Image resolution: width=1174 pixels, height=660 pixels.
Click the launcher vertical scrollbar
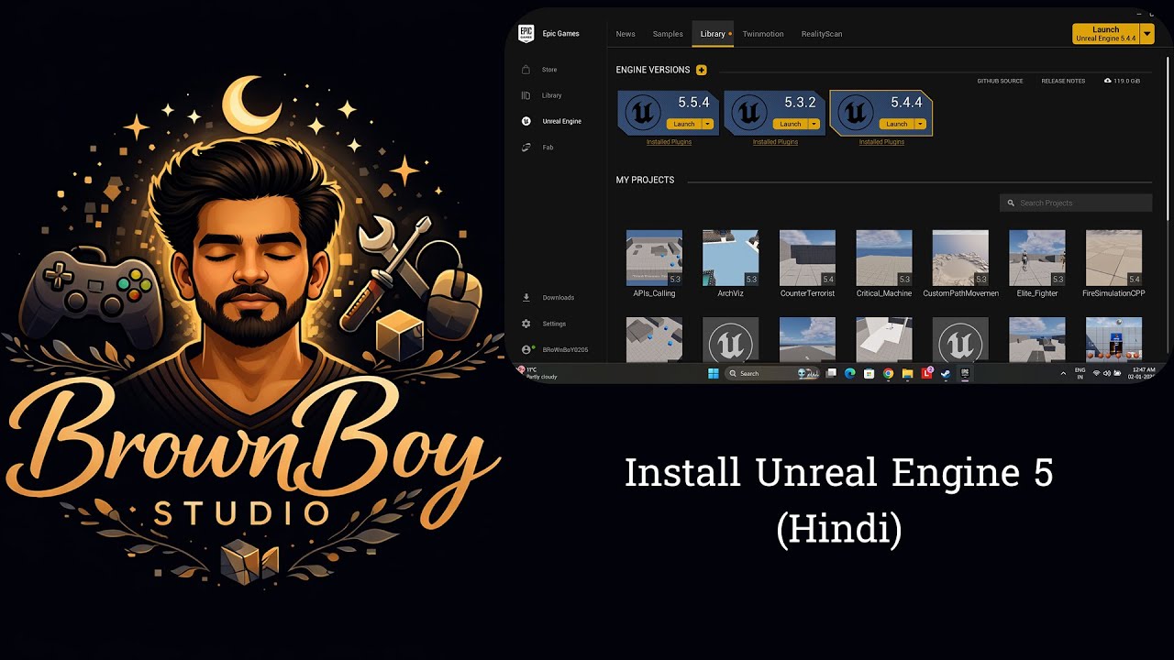1168,137
